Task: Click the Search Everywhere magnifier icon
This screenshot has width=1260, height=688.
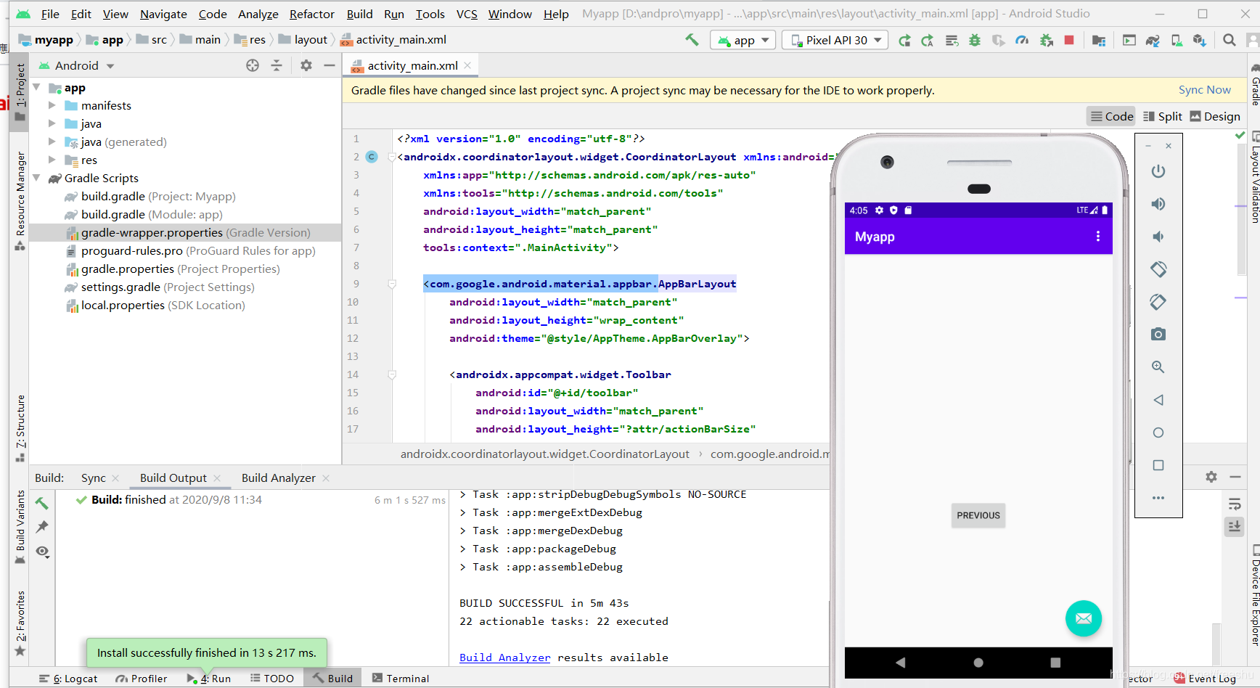Action: 1229,41
